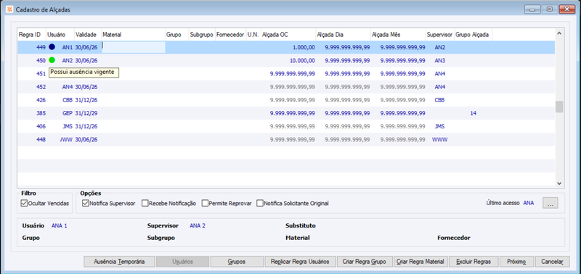Click Criar Regra Material button
581x274 pixels.
(420, 262)
